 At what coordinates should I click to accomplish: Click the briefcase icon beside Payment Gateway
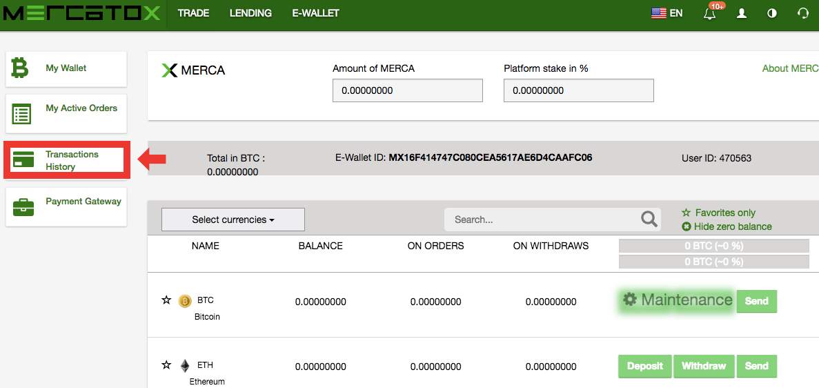coord(23,207)
